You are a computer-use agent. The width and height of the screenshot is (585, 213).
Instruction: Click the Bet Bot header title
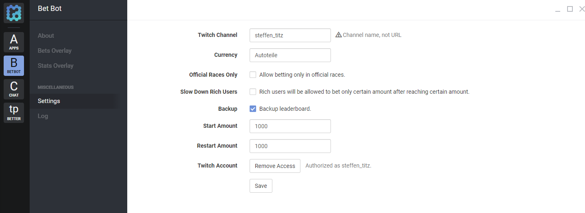(x=50, y=8)
